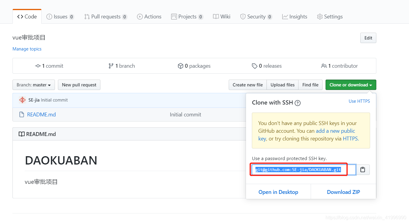Click the tag icon beside 0 releases
The width and height of the screenshot is (409, 223).
[x=255, y=66]
